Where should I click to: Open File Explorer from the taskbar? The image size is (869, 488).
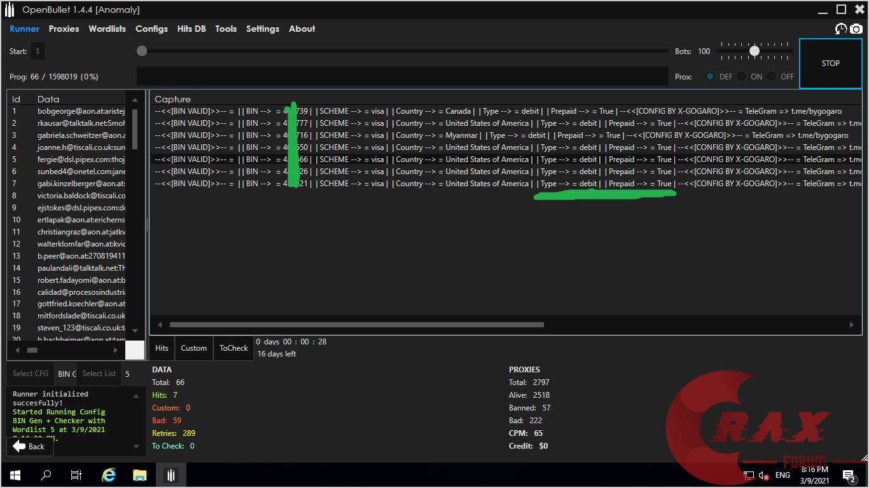click(139, 475)
